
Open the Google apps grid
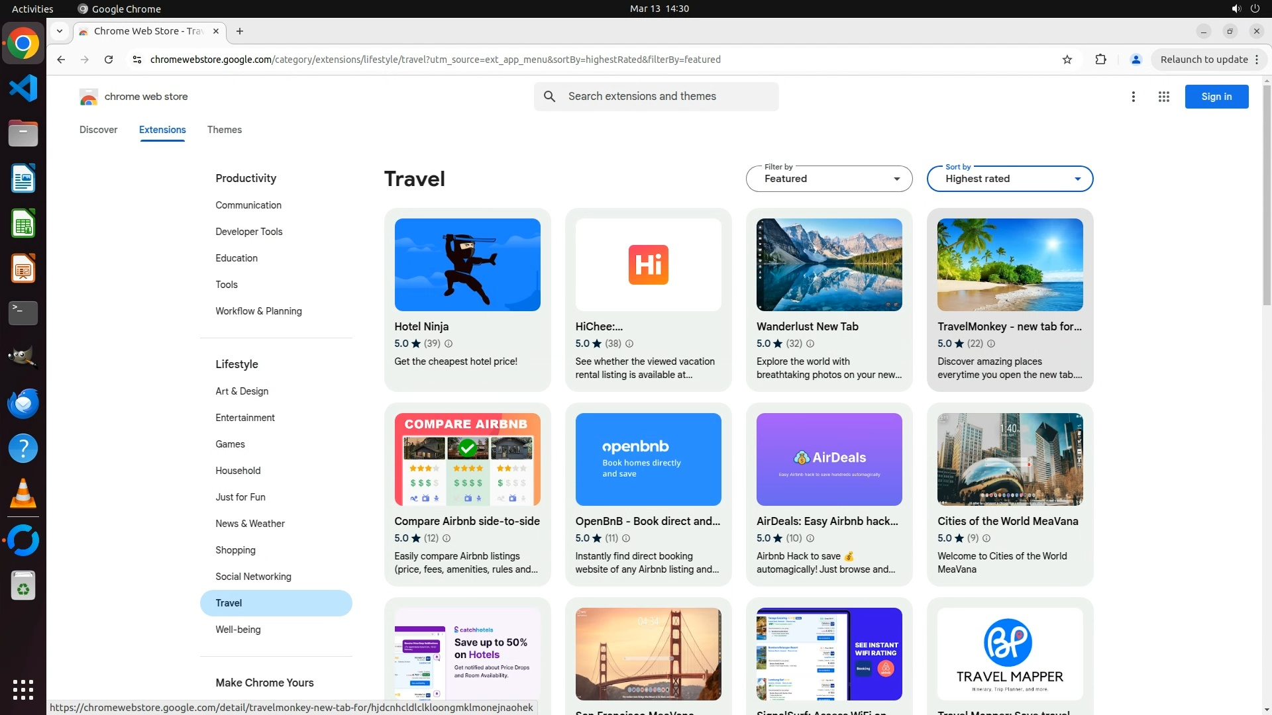coord(1163,97)
